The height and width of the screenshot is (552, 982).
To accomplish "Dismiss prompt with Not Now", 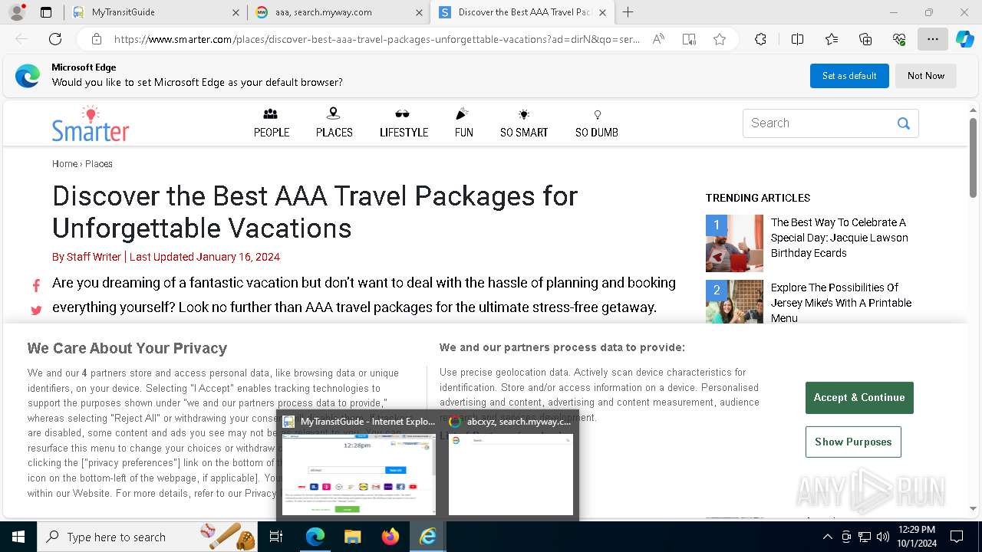I will pos(926,76).
